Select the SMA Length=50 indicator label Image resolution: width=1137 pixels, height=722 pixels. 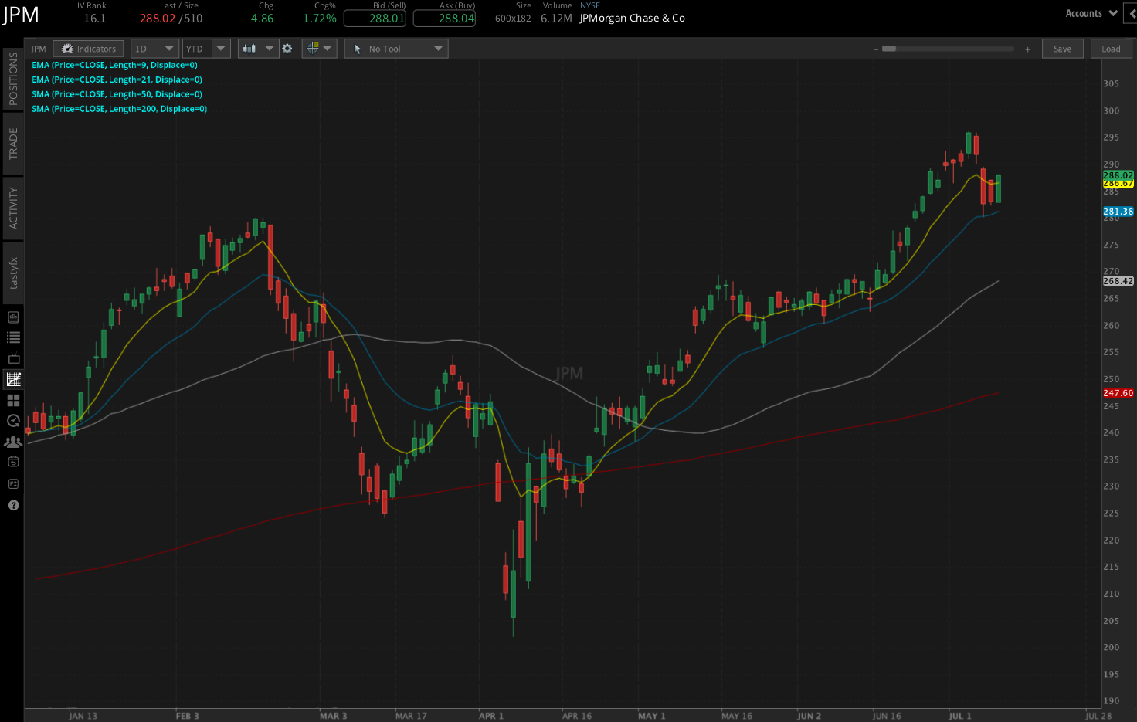point(117,94)
